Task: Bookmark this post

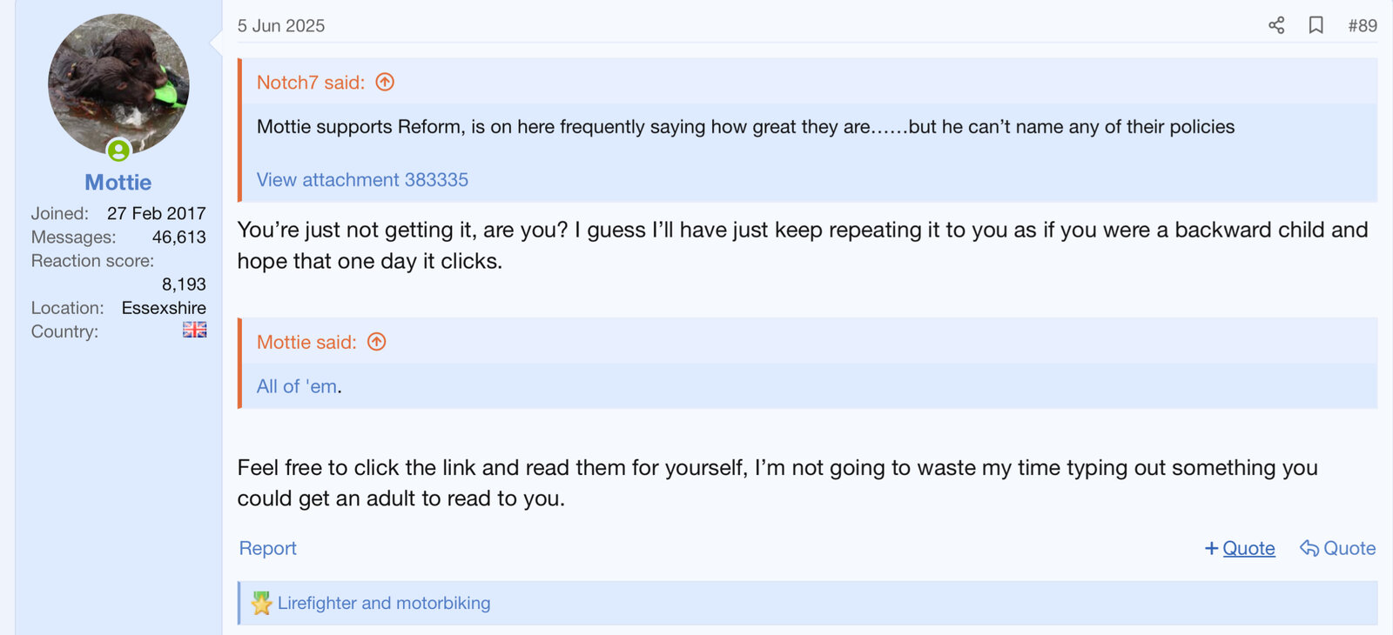Action: [1316, 25]
